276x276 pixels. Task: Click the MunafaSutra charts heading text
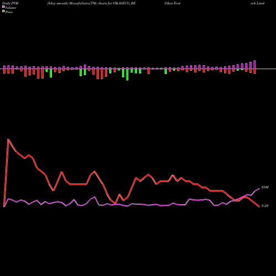coord(91,3)
